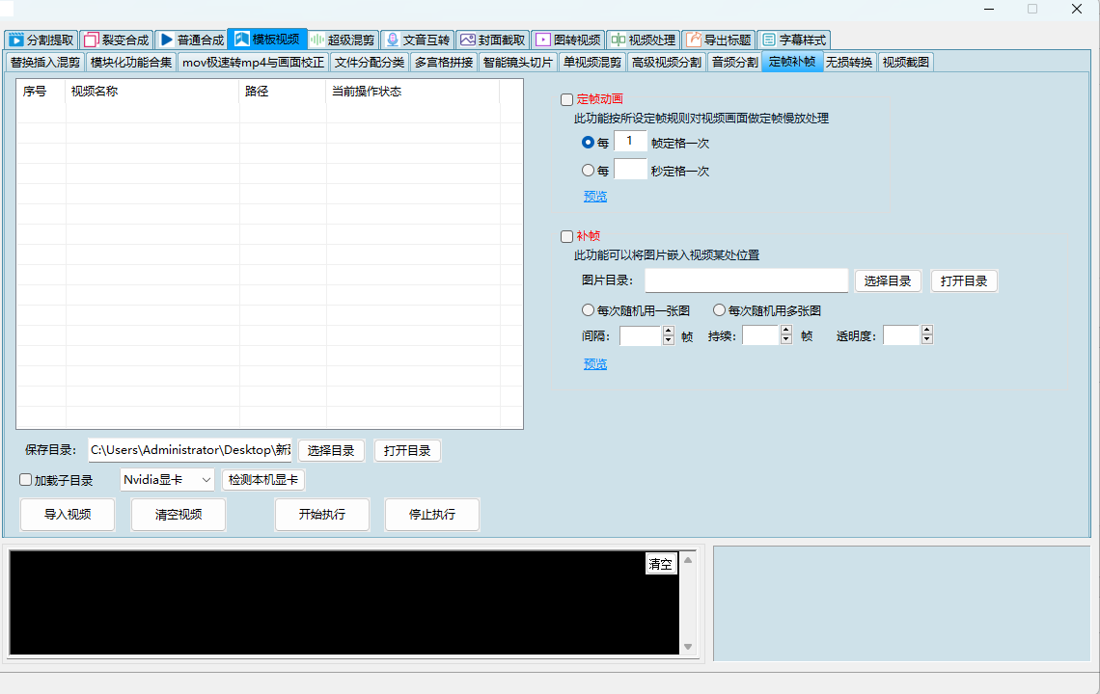The image size is (1100, 694).
Task: Select the 图转视频 icon tab
Action: tap(542, 40)
